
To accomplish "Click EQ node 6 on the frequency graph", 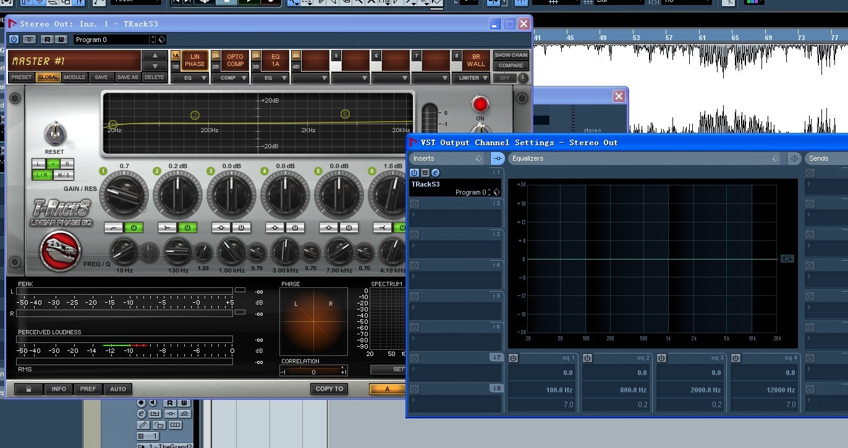I will 345,114.
